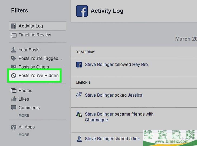Click the person icon for Your Posts
The height and width of the screenshot is (146, 197).
click(14, 50)
